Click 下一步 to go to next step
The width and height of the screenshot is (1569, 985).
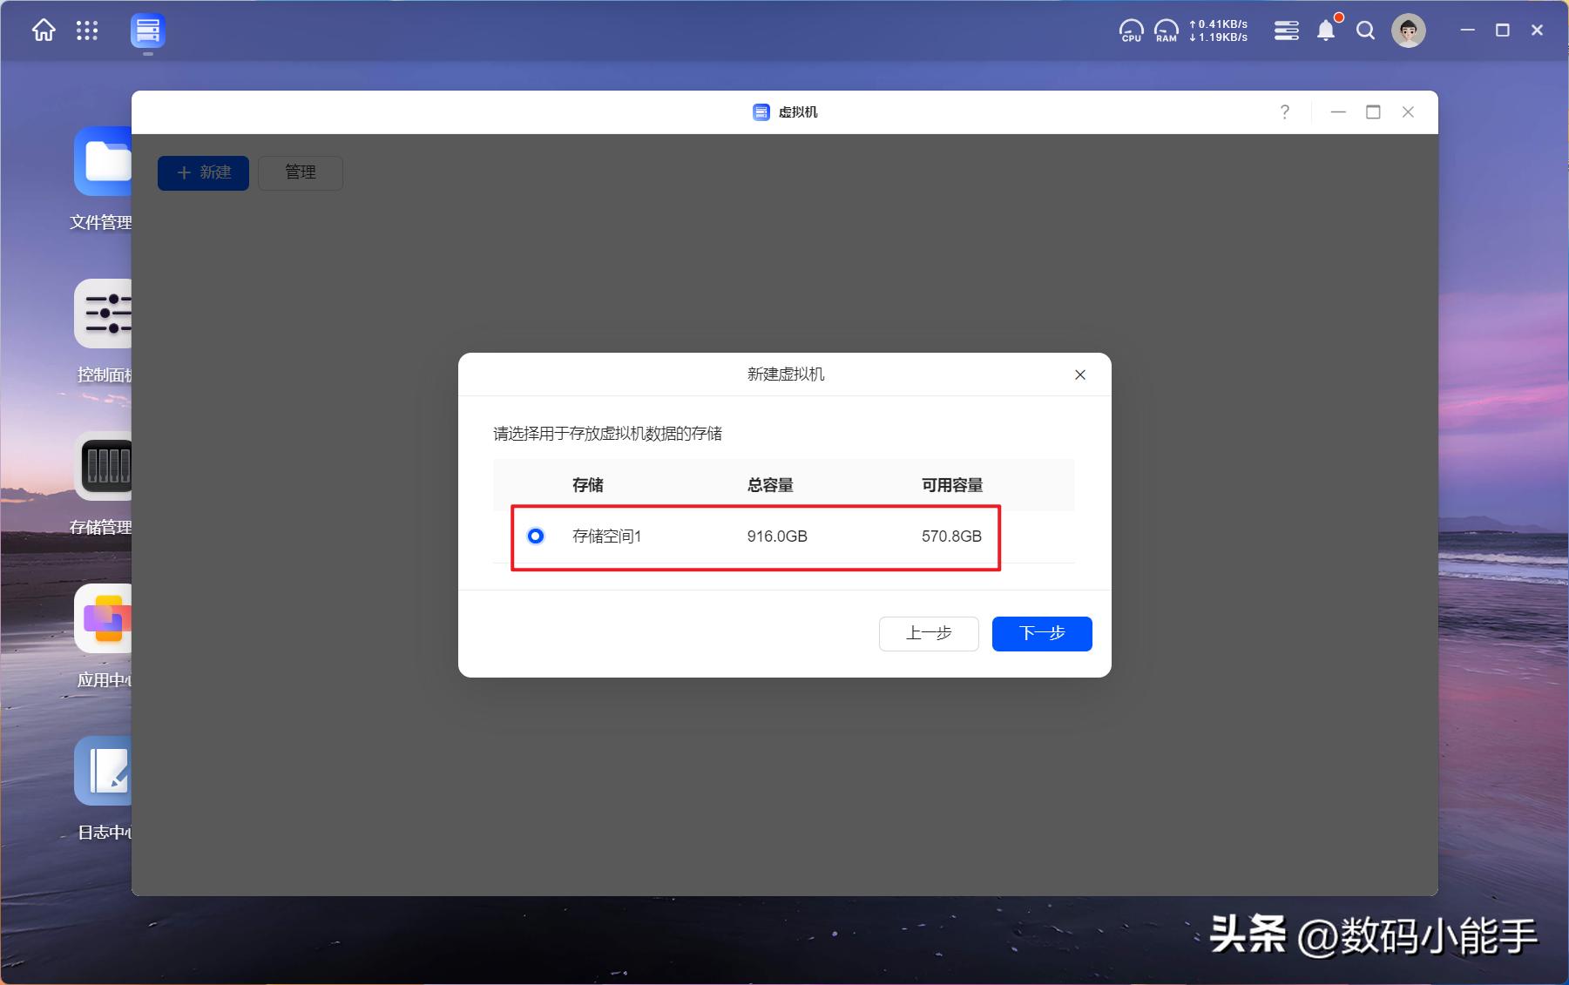pos(1041,633)
